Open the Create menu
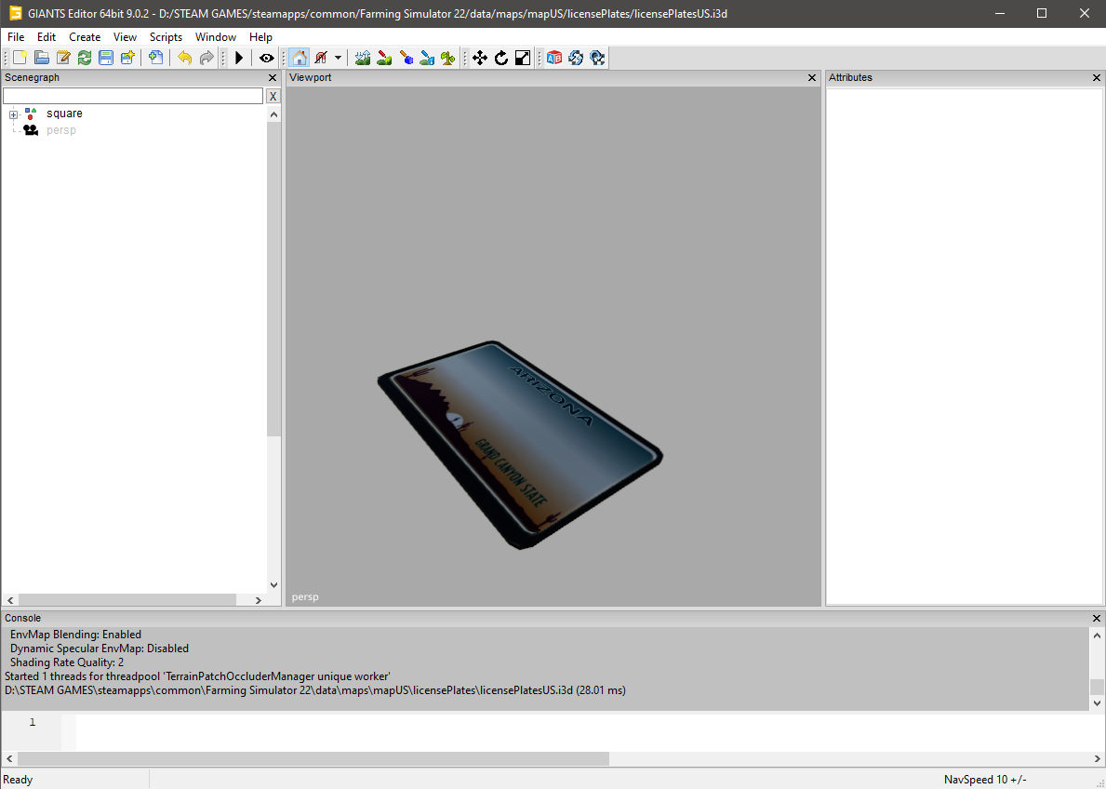1106x789 pixels. click(85, 36)
